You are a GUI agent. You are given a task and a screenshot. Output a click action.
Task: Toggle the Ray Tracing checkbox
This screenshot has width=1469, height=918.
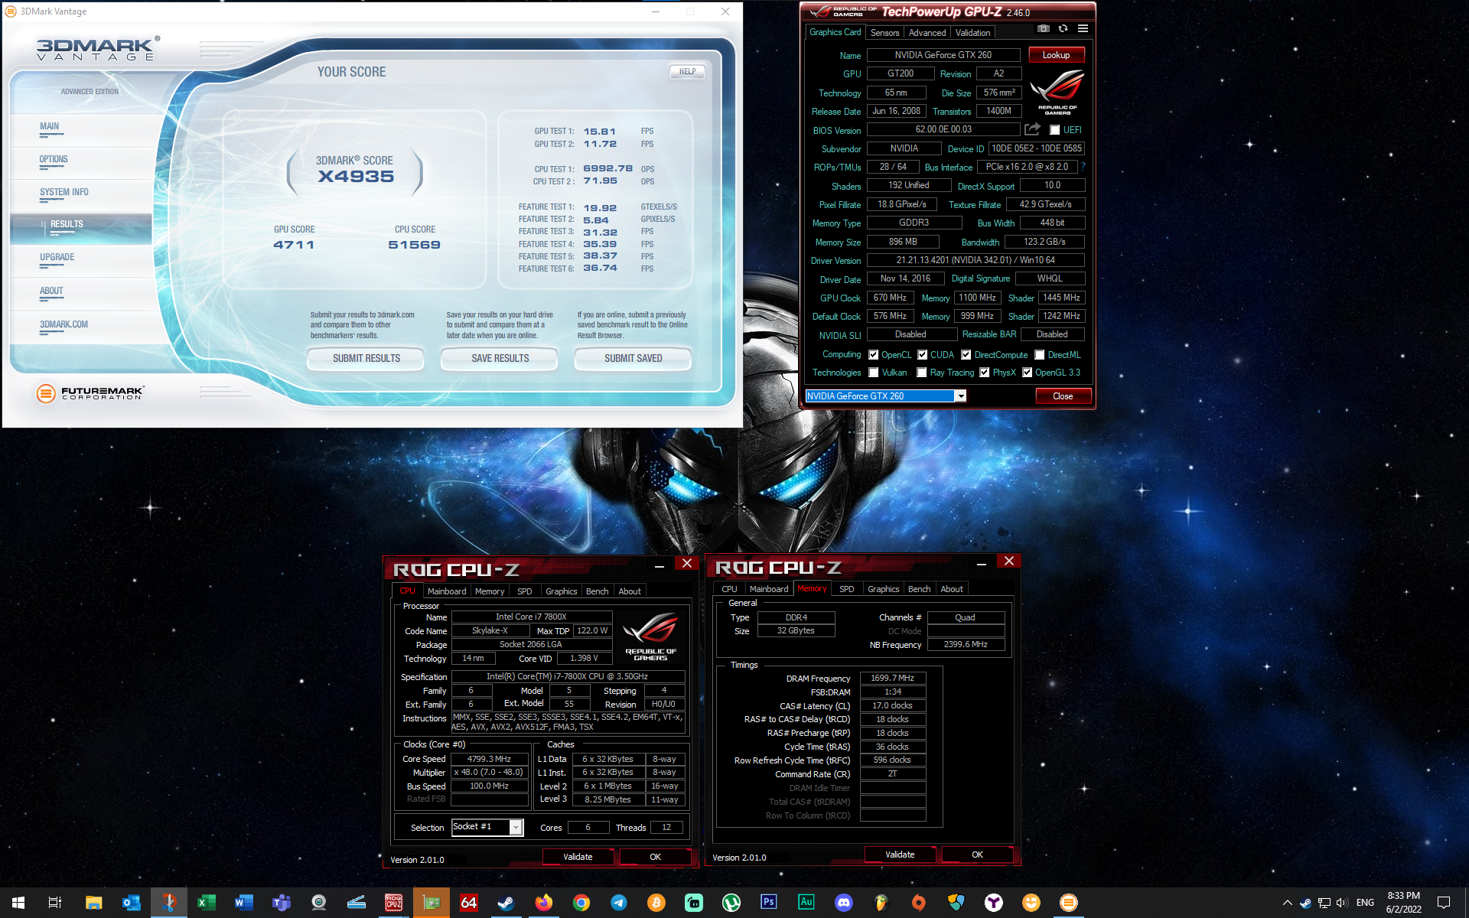click(922, 373)
